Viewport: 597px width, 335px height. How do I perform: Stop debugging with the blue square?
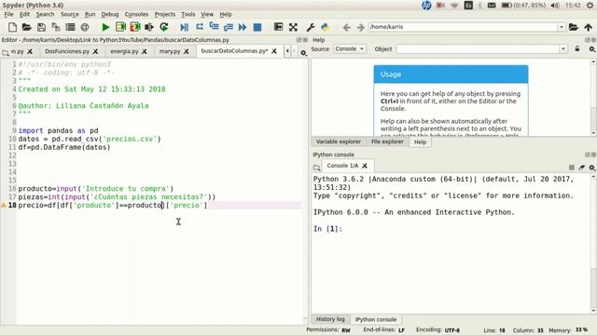pos(257,27)
